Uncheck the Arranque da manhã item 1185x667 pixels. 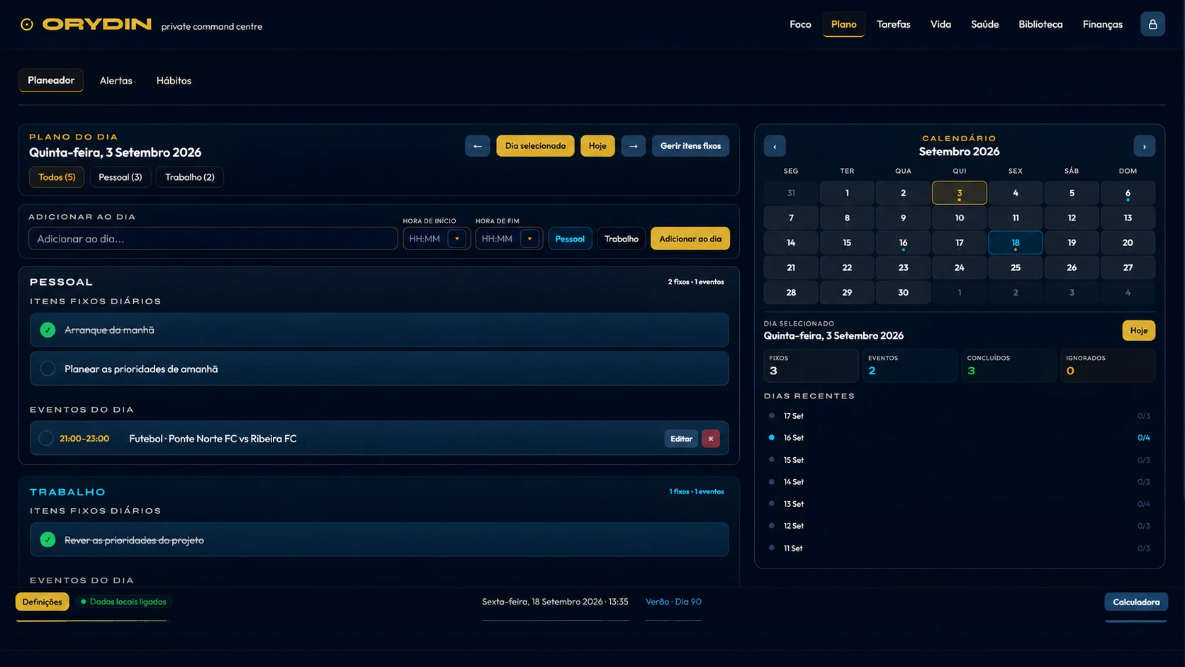(47, 330)
